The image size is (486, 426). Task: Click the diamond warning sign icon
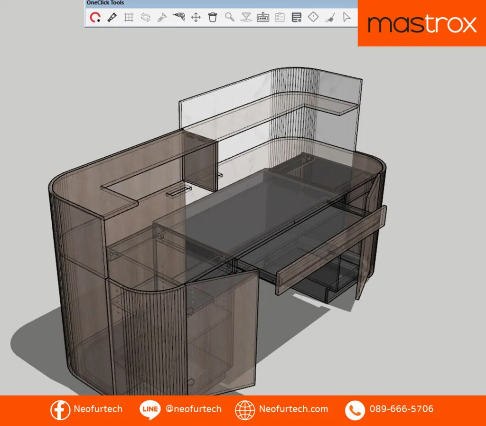[x=313, y=17]
